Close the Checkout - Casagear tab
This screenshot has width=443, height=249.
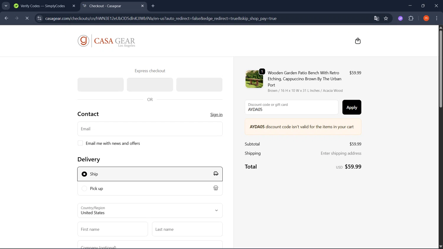click(142, 6)
